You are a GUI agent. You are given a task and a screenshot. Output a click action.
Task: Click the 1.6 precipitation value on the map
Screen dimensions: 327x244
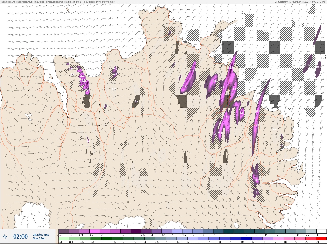pos(242,112)
